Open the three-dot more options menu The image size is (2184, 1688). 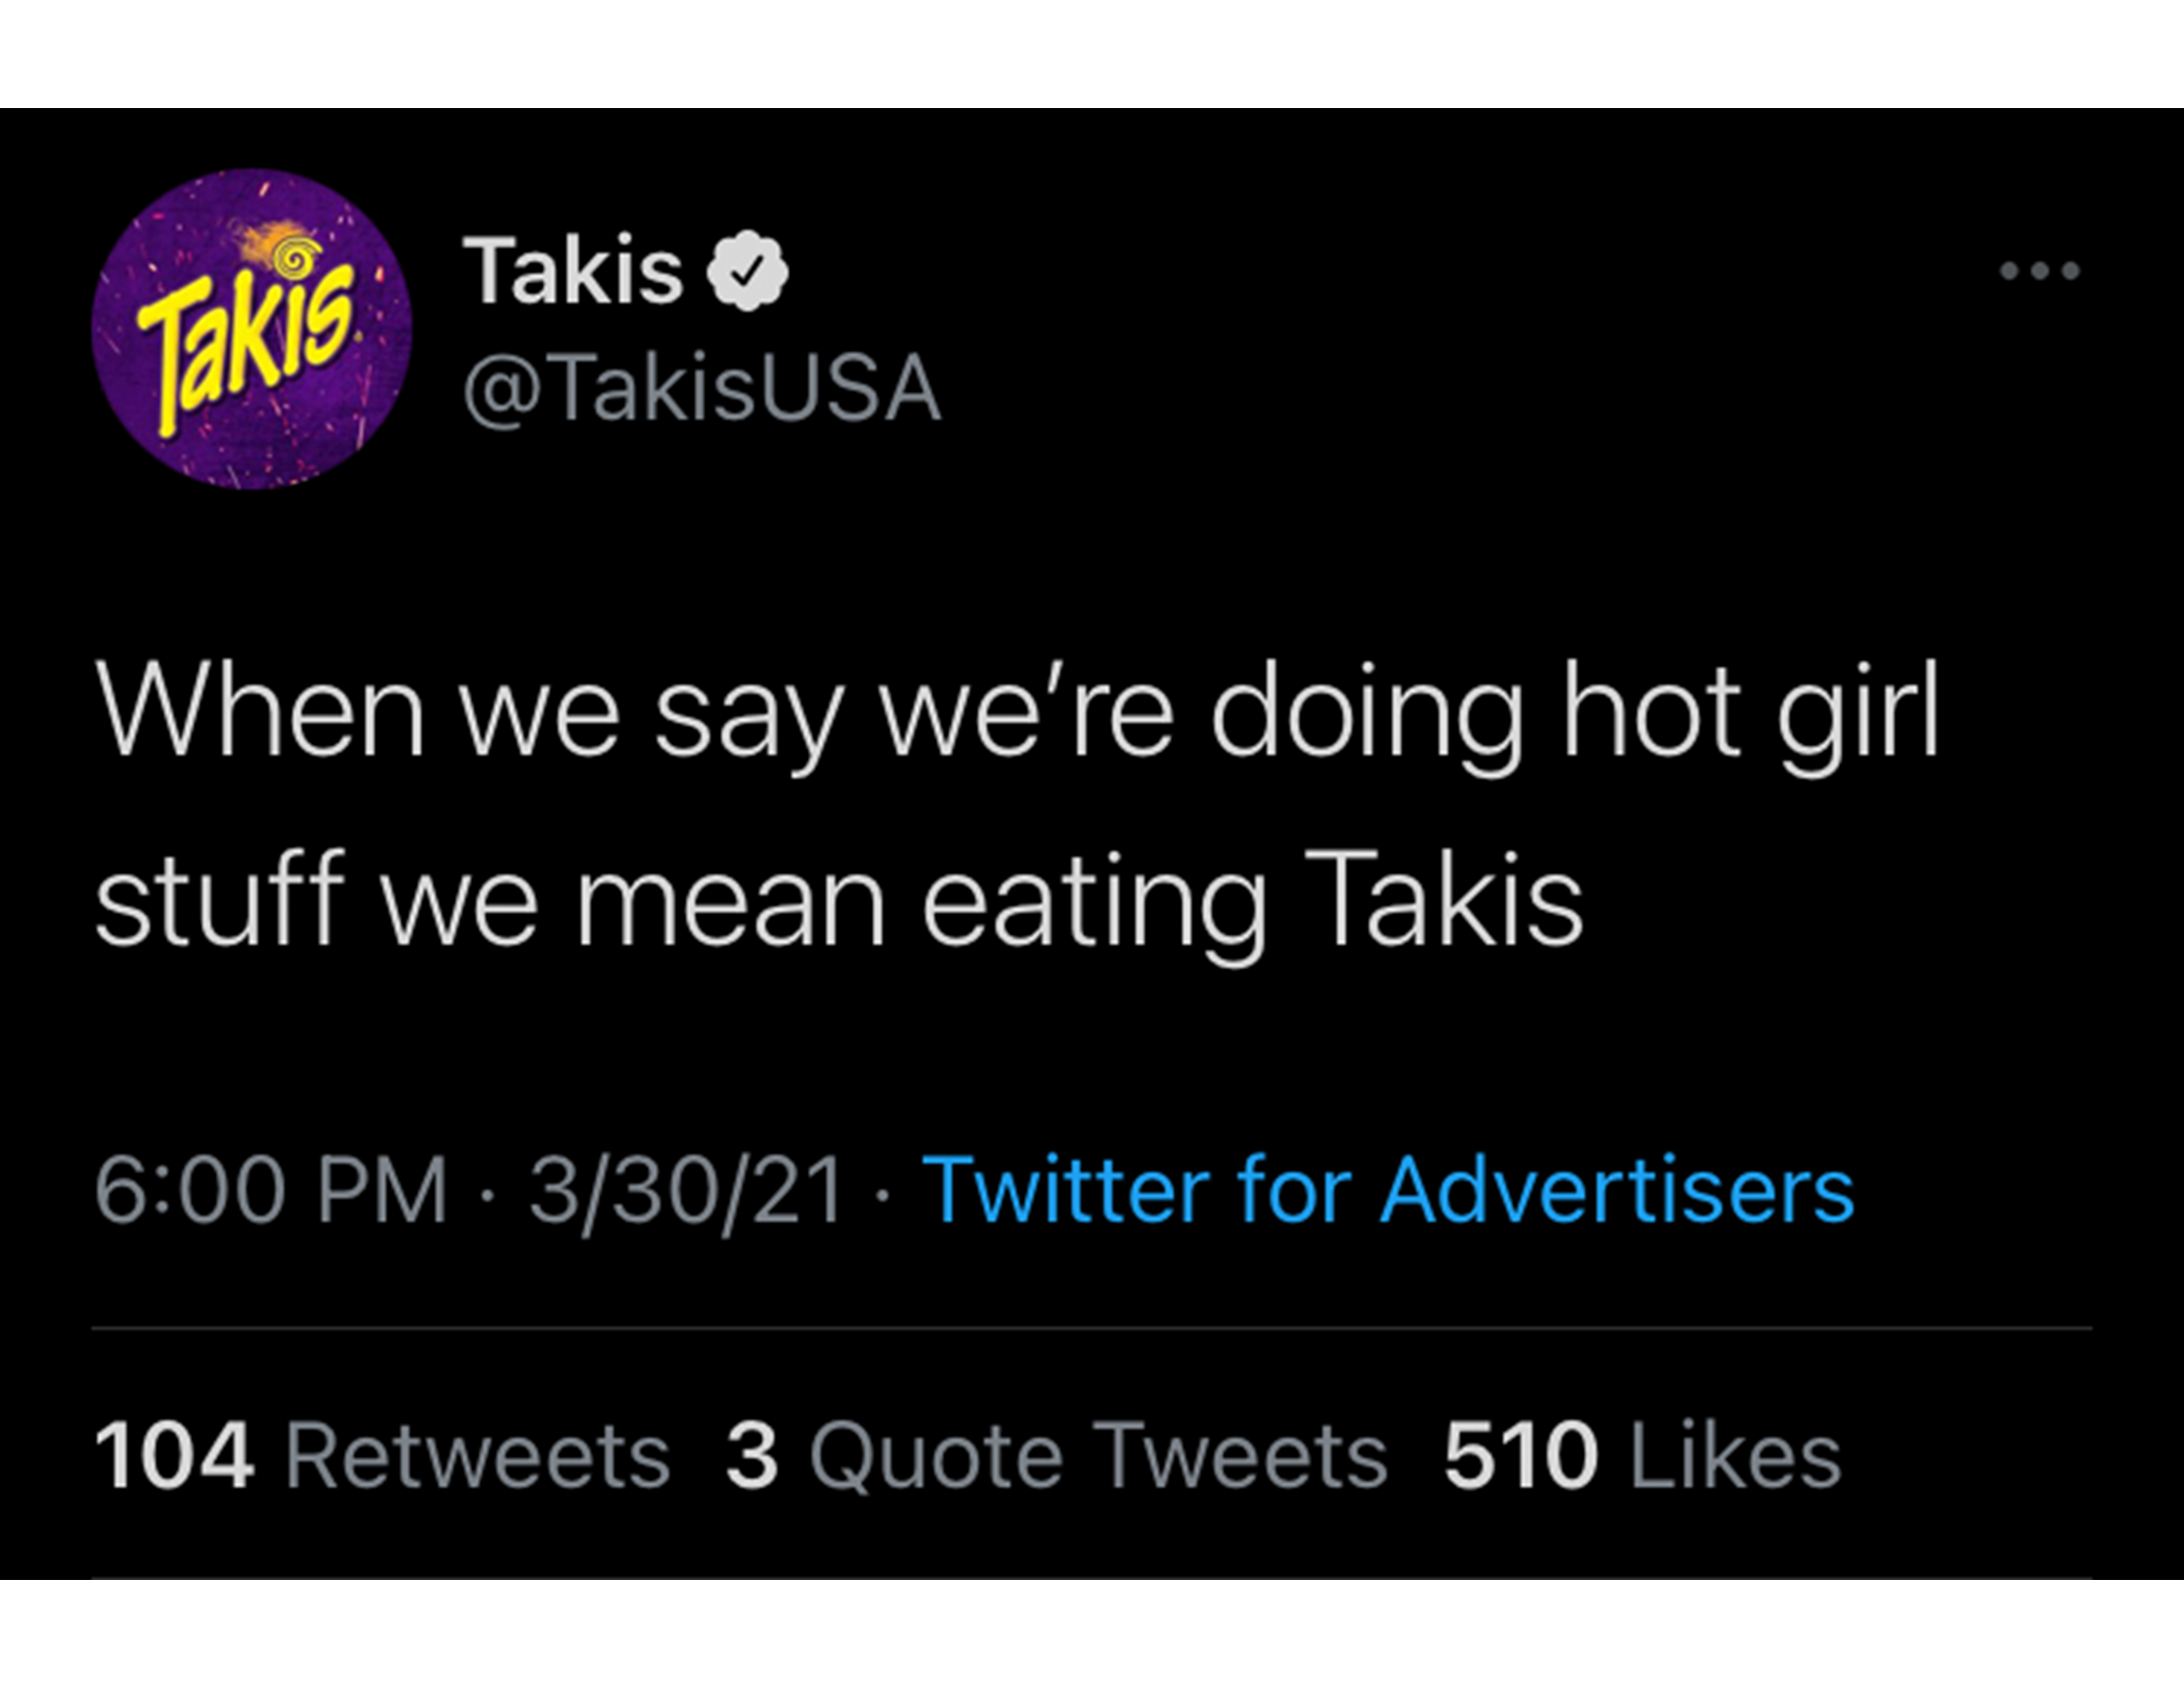2039,270
